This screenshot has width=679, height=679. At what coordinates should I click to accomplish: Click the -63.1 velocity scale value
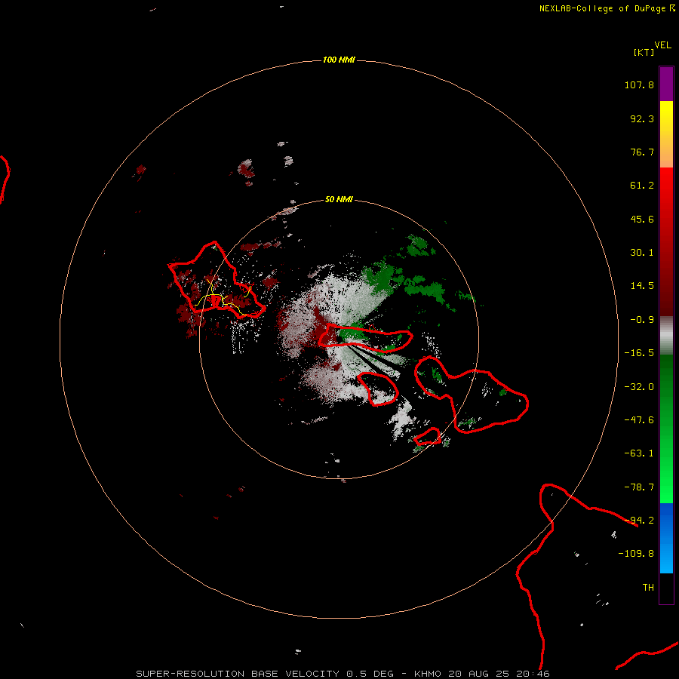639,453
